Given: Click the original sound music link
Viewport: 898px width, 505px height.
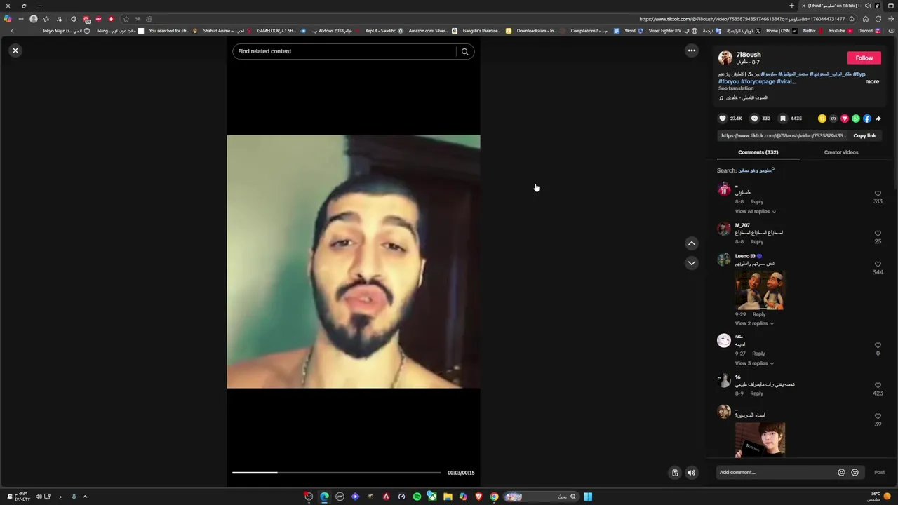Looking at the screenshot, I should coord(744,97).
